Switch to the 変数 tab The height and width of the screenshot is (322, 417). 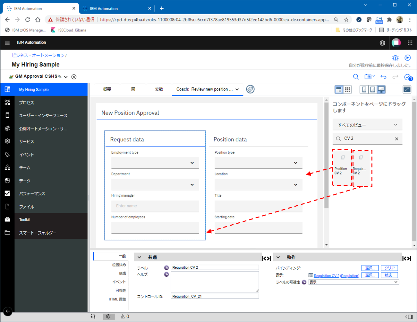coord(159,89)
